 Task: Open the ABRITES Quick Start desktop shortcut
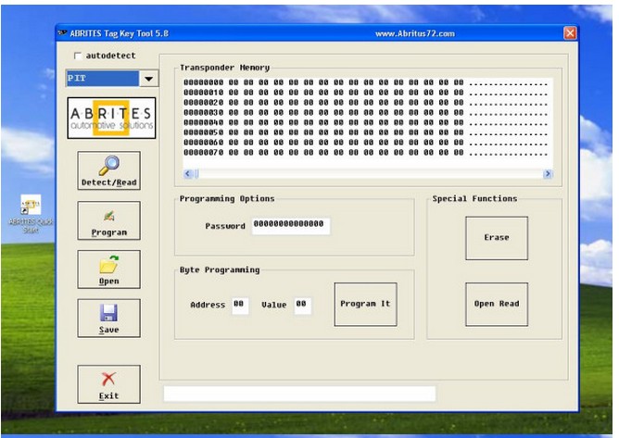click(31, 212)
